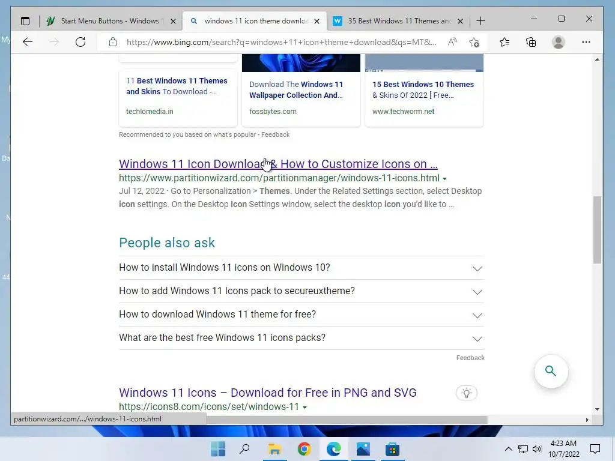Click the People also ask heading
The image size is (615, 461).
pos(167,243)
